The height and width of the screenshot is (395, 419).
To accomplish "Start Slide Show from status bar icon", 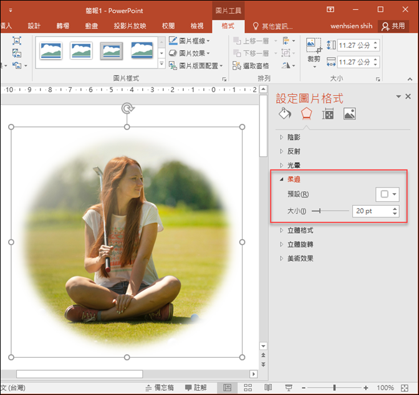I will [x=289, y=388].
